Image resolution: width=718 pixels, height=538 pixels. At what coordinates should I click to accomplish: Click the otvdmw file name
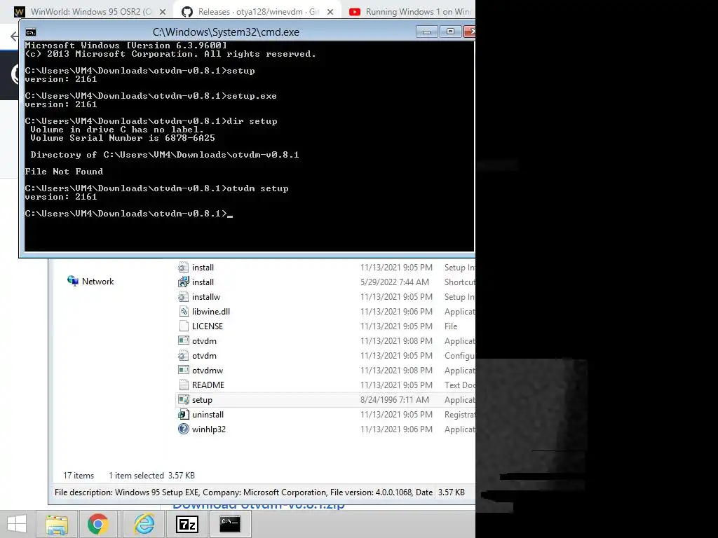(208, 371)
